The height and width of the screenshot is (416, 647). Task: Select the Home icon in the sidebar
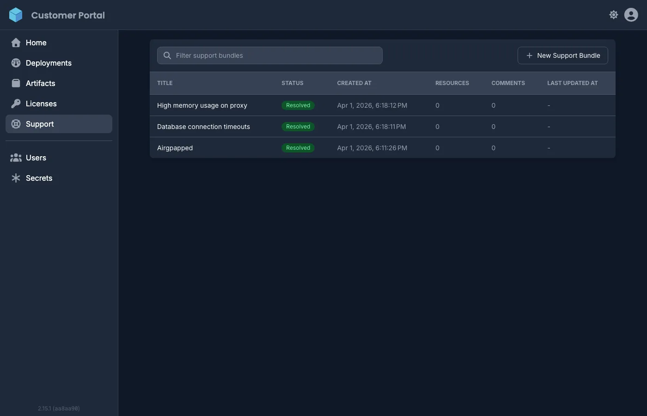16,42
